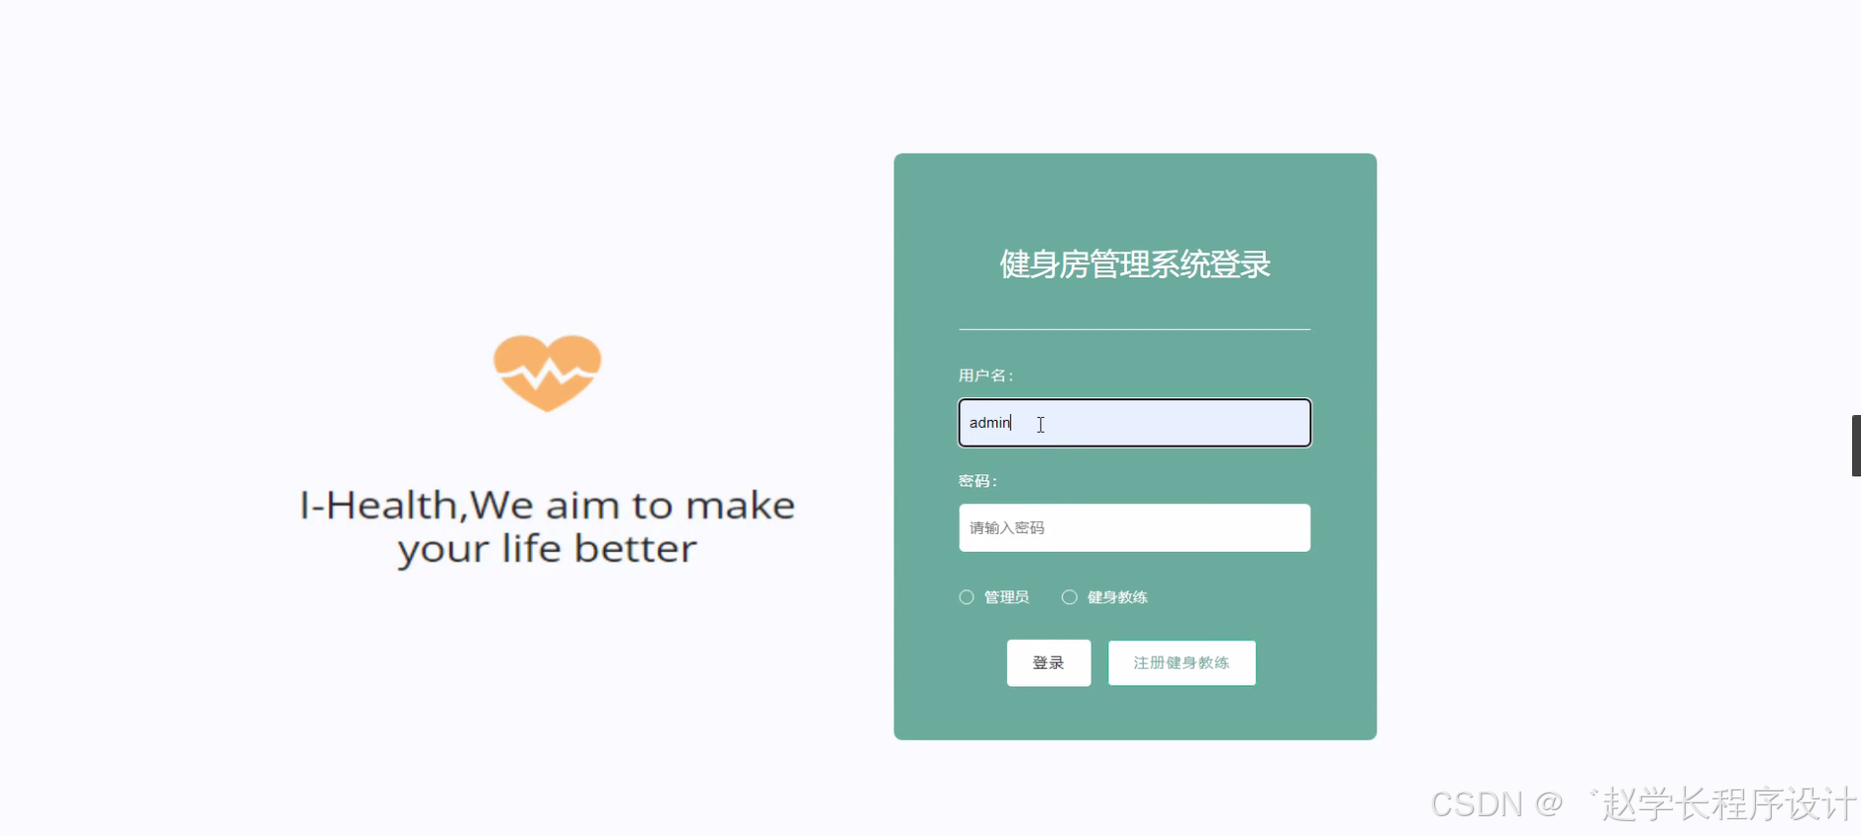Click the orange heart pulse logo
Viewport: 1861px width, 836px height.
548,372
